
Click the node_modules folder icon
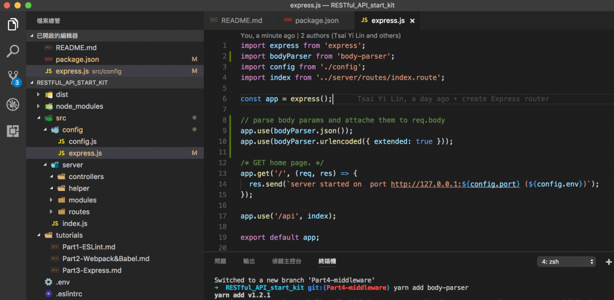[49, 107]
